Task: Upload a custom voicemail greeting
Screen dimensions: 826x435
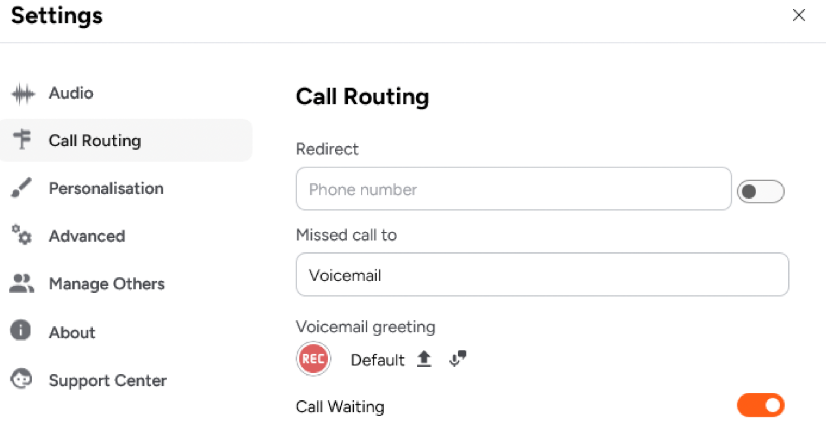Action: click(x=425, y=358)
